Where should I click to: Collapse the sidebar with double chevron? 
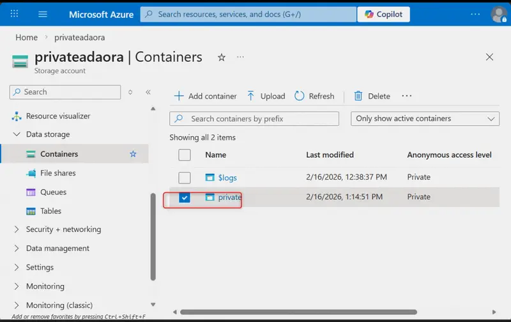(148, 92)
